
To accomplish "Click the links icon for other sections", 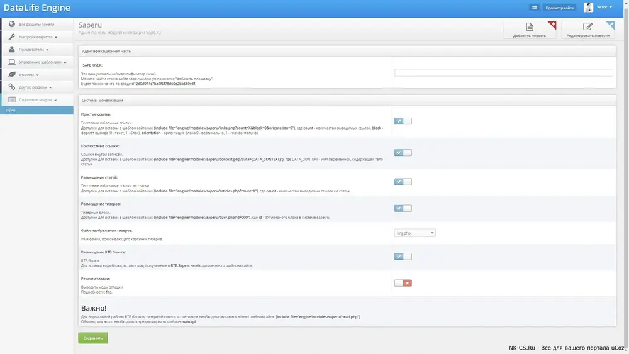I will tap(11, 87).
